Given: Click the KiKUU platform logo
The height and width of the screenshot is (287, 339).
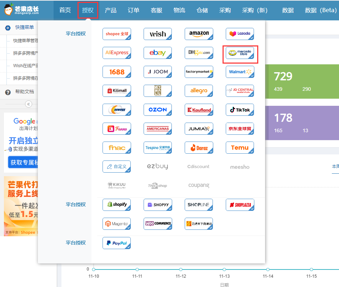Looking at the screenshot, I should 117,185.
